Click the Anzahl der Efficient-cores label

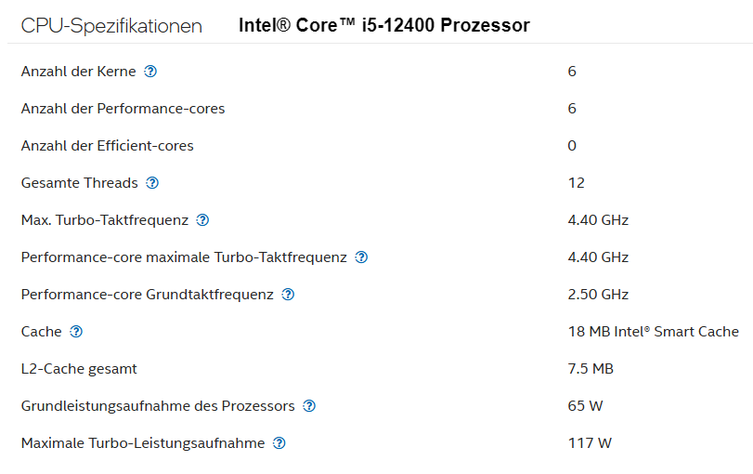(x=107, y=146)
